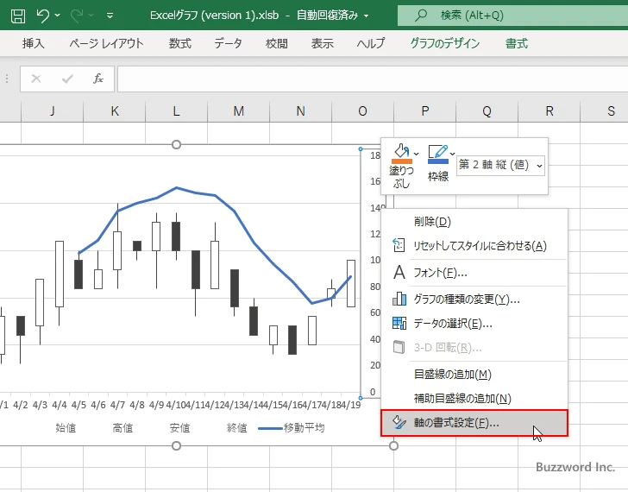
Task: Click the 塗りつぶし fill bucket icon
Action: tap(401, 155)
